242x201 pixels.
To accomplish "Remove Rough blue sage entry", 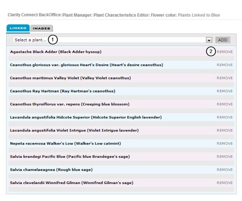I will pos(225,170).
